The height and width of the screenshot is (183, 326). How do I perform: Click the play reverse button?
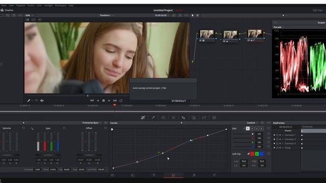pos(98,101)
